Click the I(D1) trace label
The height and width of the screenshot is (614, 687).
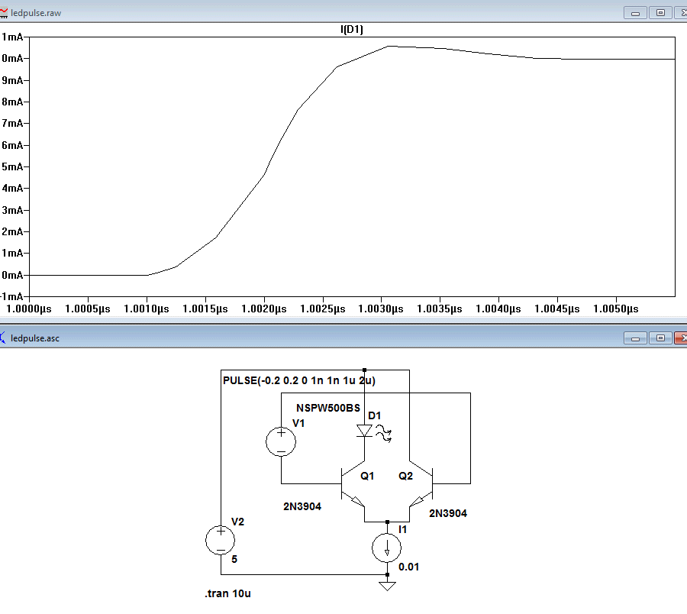point(351,29)
